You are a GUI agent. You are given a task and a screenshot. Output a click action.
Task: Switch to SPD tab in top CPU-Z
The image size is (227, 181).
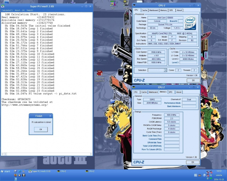tap(171, 10)
